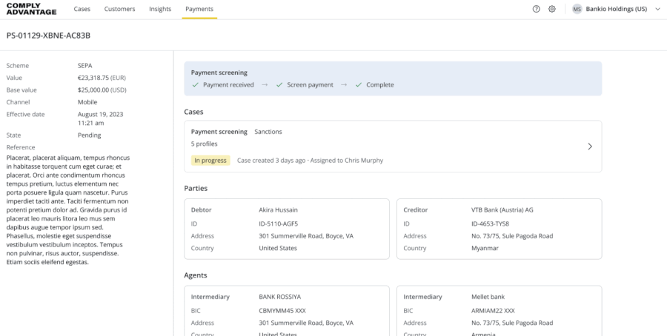Click the Mobile channel value
The width and height of the screenshot is (667, 336).
tap(87, 102)
